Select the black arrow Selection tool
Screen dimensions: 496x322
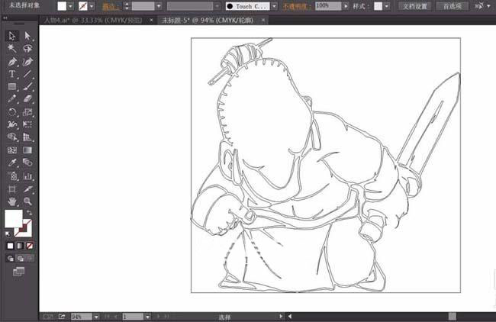pos(12,36)
